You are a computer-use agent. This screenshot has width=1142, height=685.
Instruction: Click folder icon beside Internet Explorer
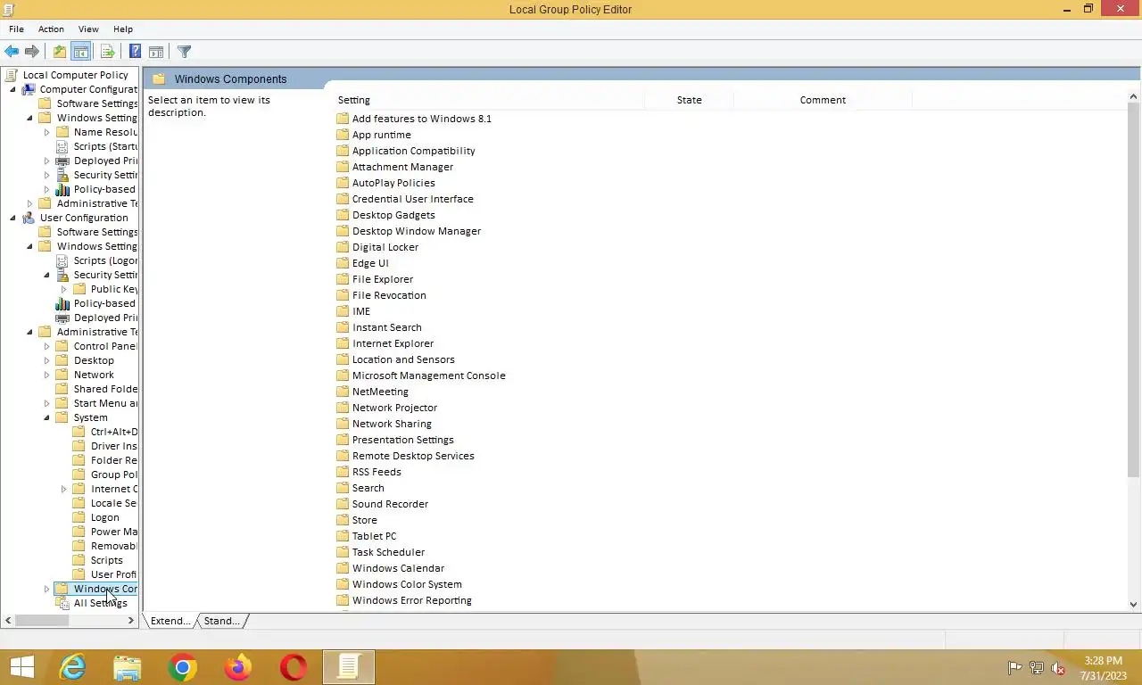pyautogui.click(x=343, y=343)
